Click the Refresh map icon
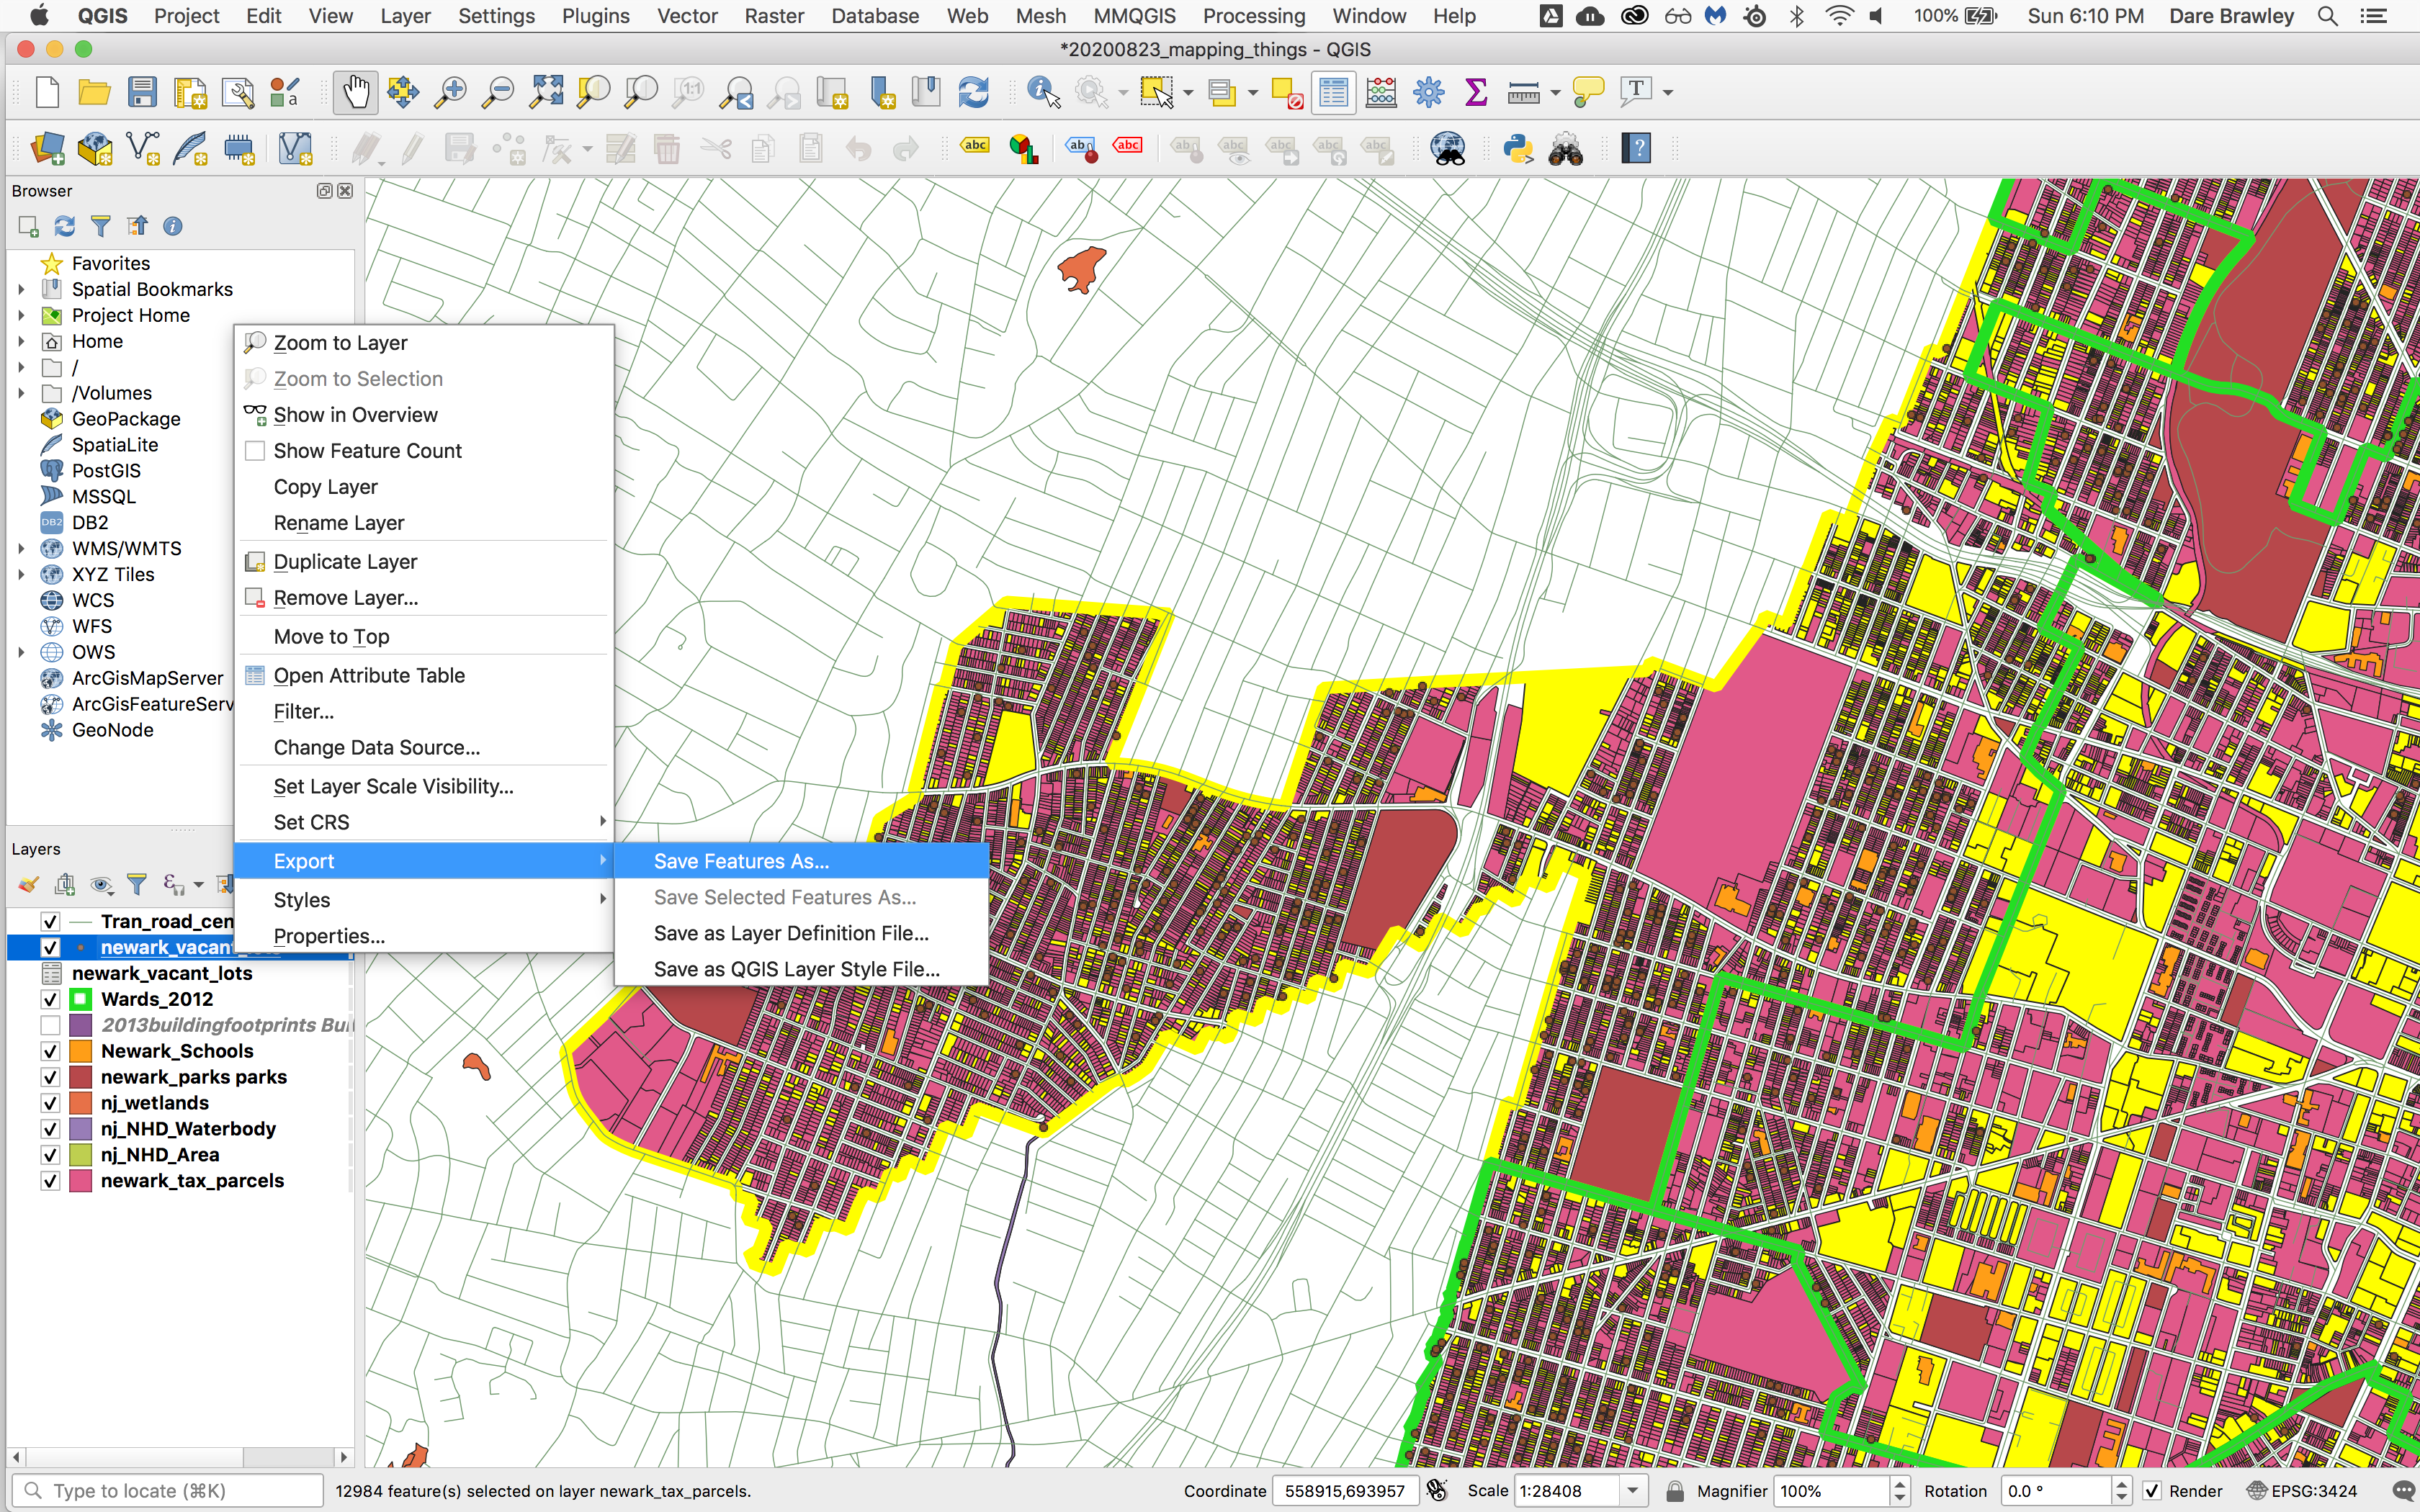Screen dimensions: 2420x1512 pos(973,93)
